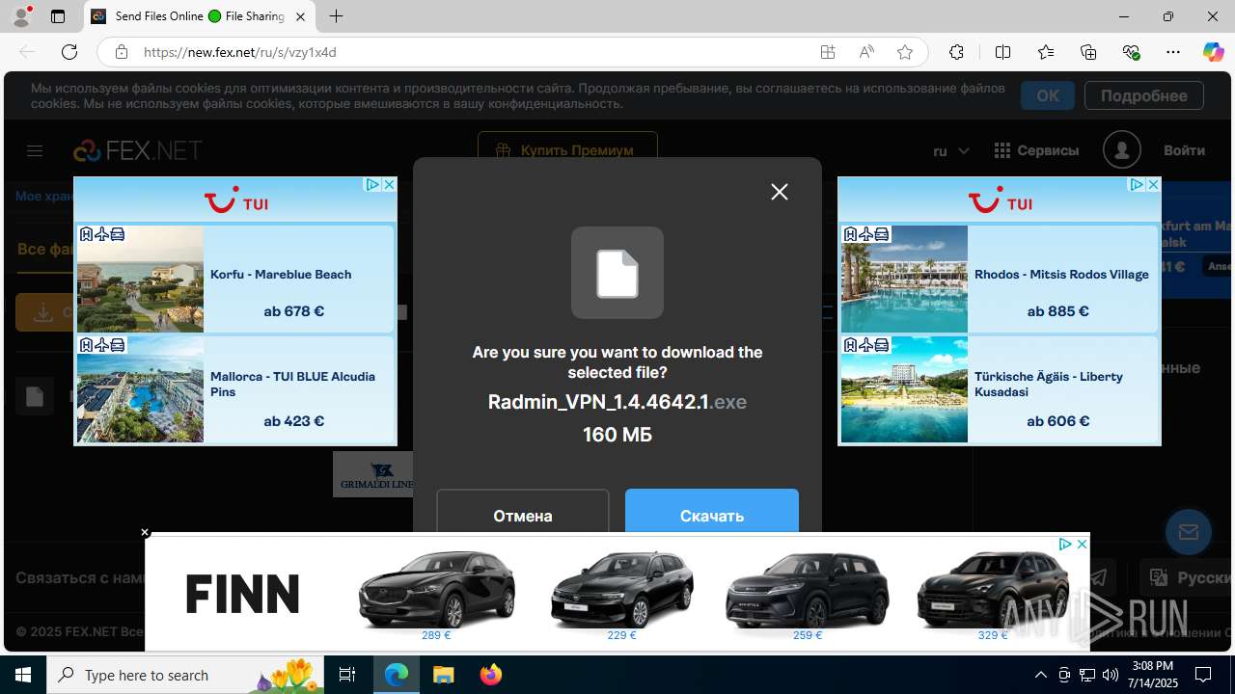Image resolution: width=1235 pixels, height=694 pixels.
Task: Click the file icon in the dialog
Action: [617, 273]
